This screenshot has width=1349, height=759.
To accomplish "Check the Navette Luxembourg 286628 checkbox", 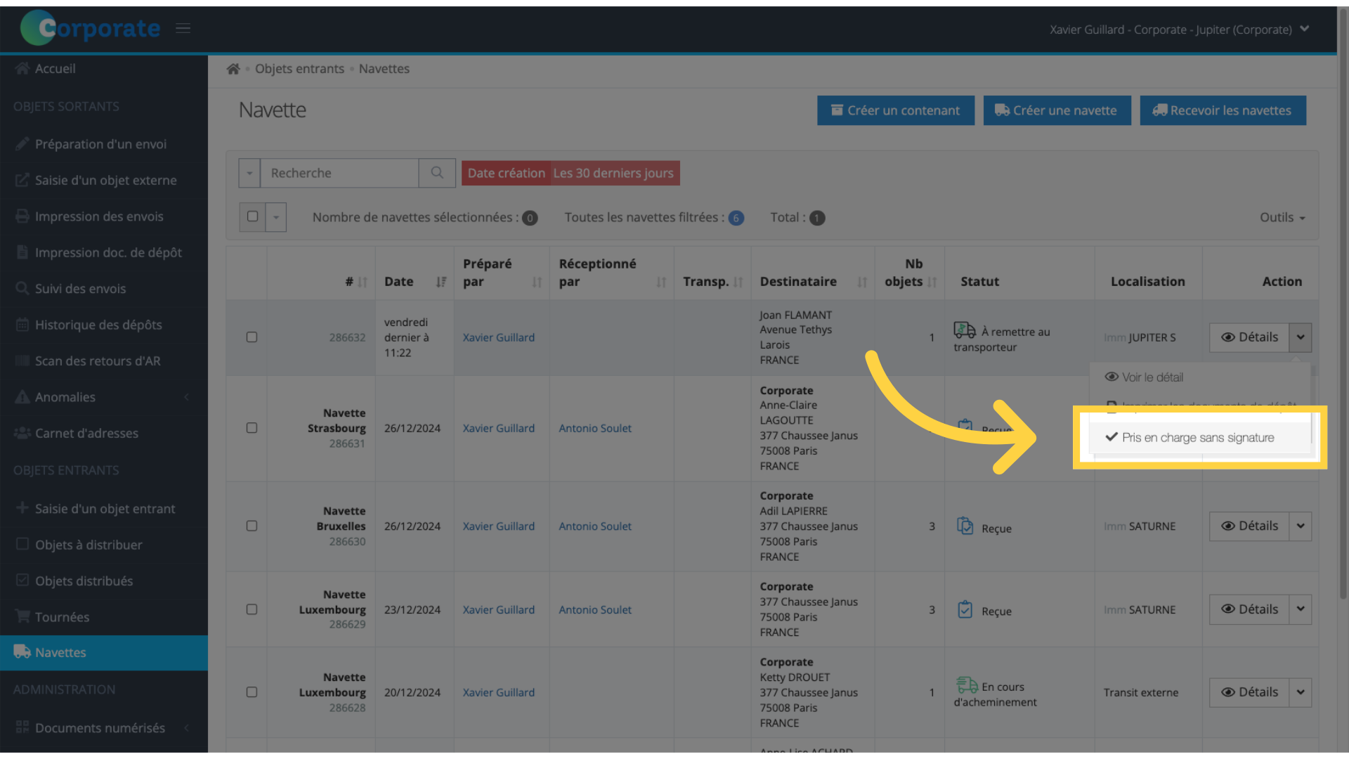I will tap(252, 692).
